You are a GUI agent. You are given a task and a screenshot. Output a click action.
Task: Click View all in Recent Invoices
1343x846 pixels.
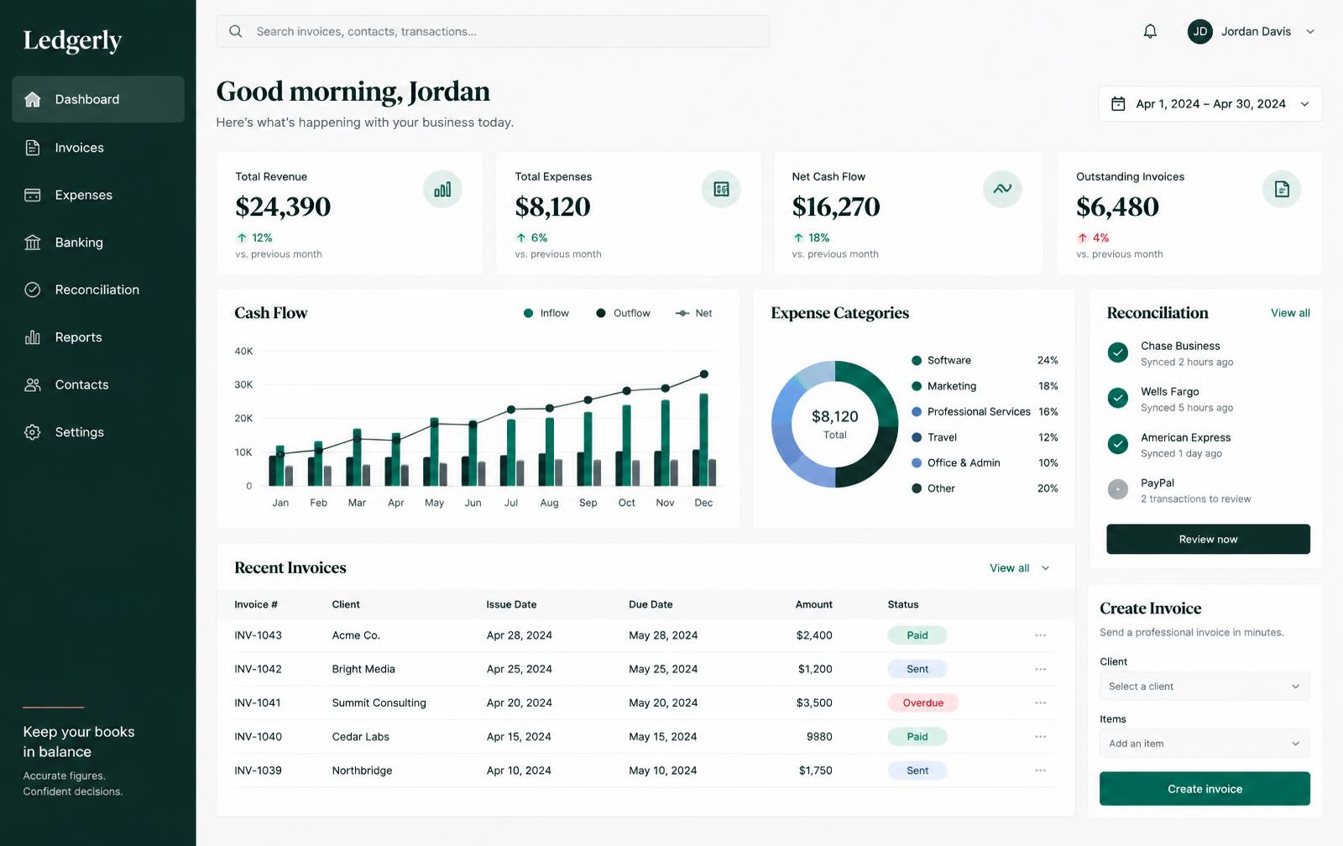point(1010,568)
